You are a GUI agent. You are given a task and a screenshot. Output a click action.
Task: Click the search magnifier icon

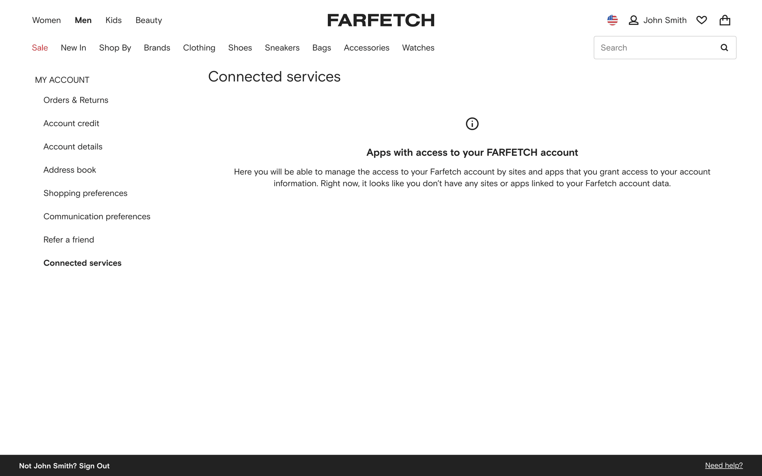(724, 48)
